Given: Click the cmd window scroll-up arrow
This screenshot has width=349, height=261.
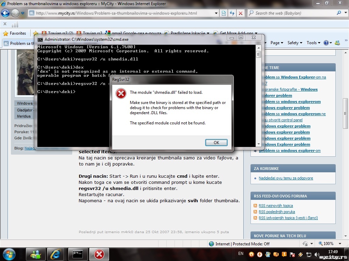Looking at the screenshot, I should (x=258, y=48).
